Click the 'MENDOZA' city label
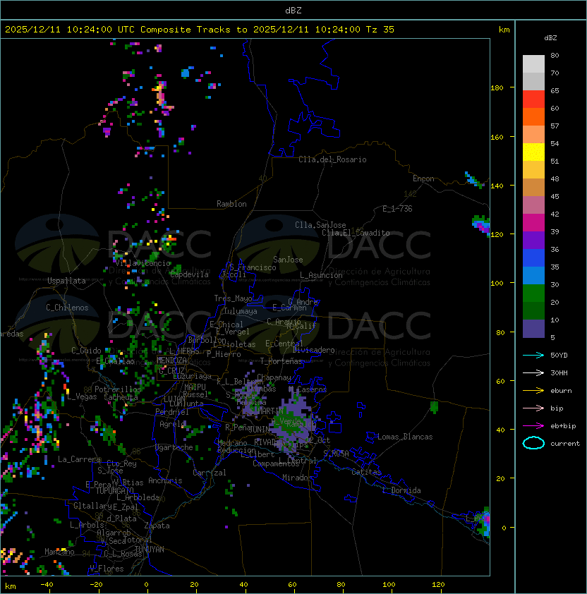 point(171,360)
